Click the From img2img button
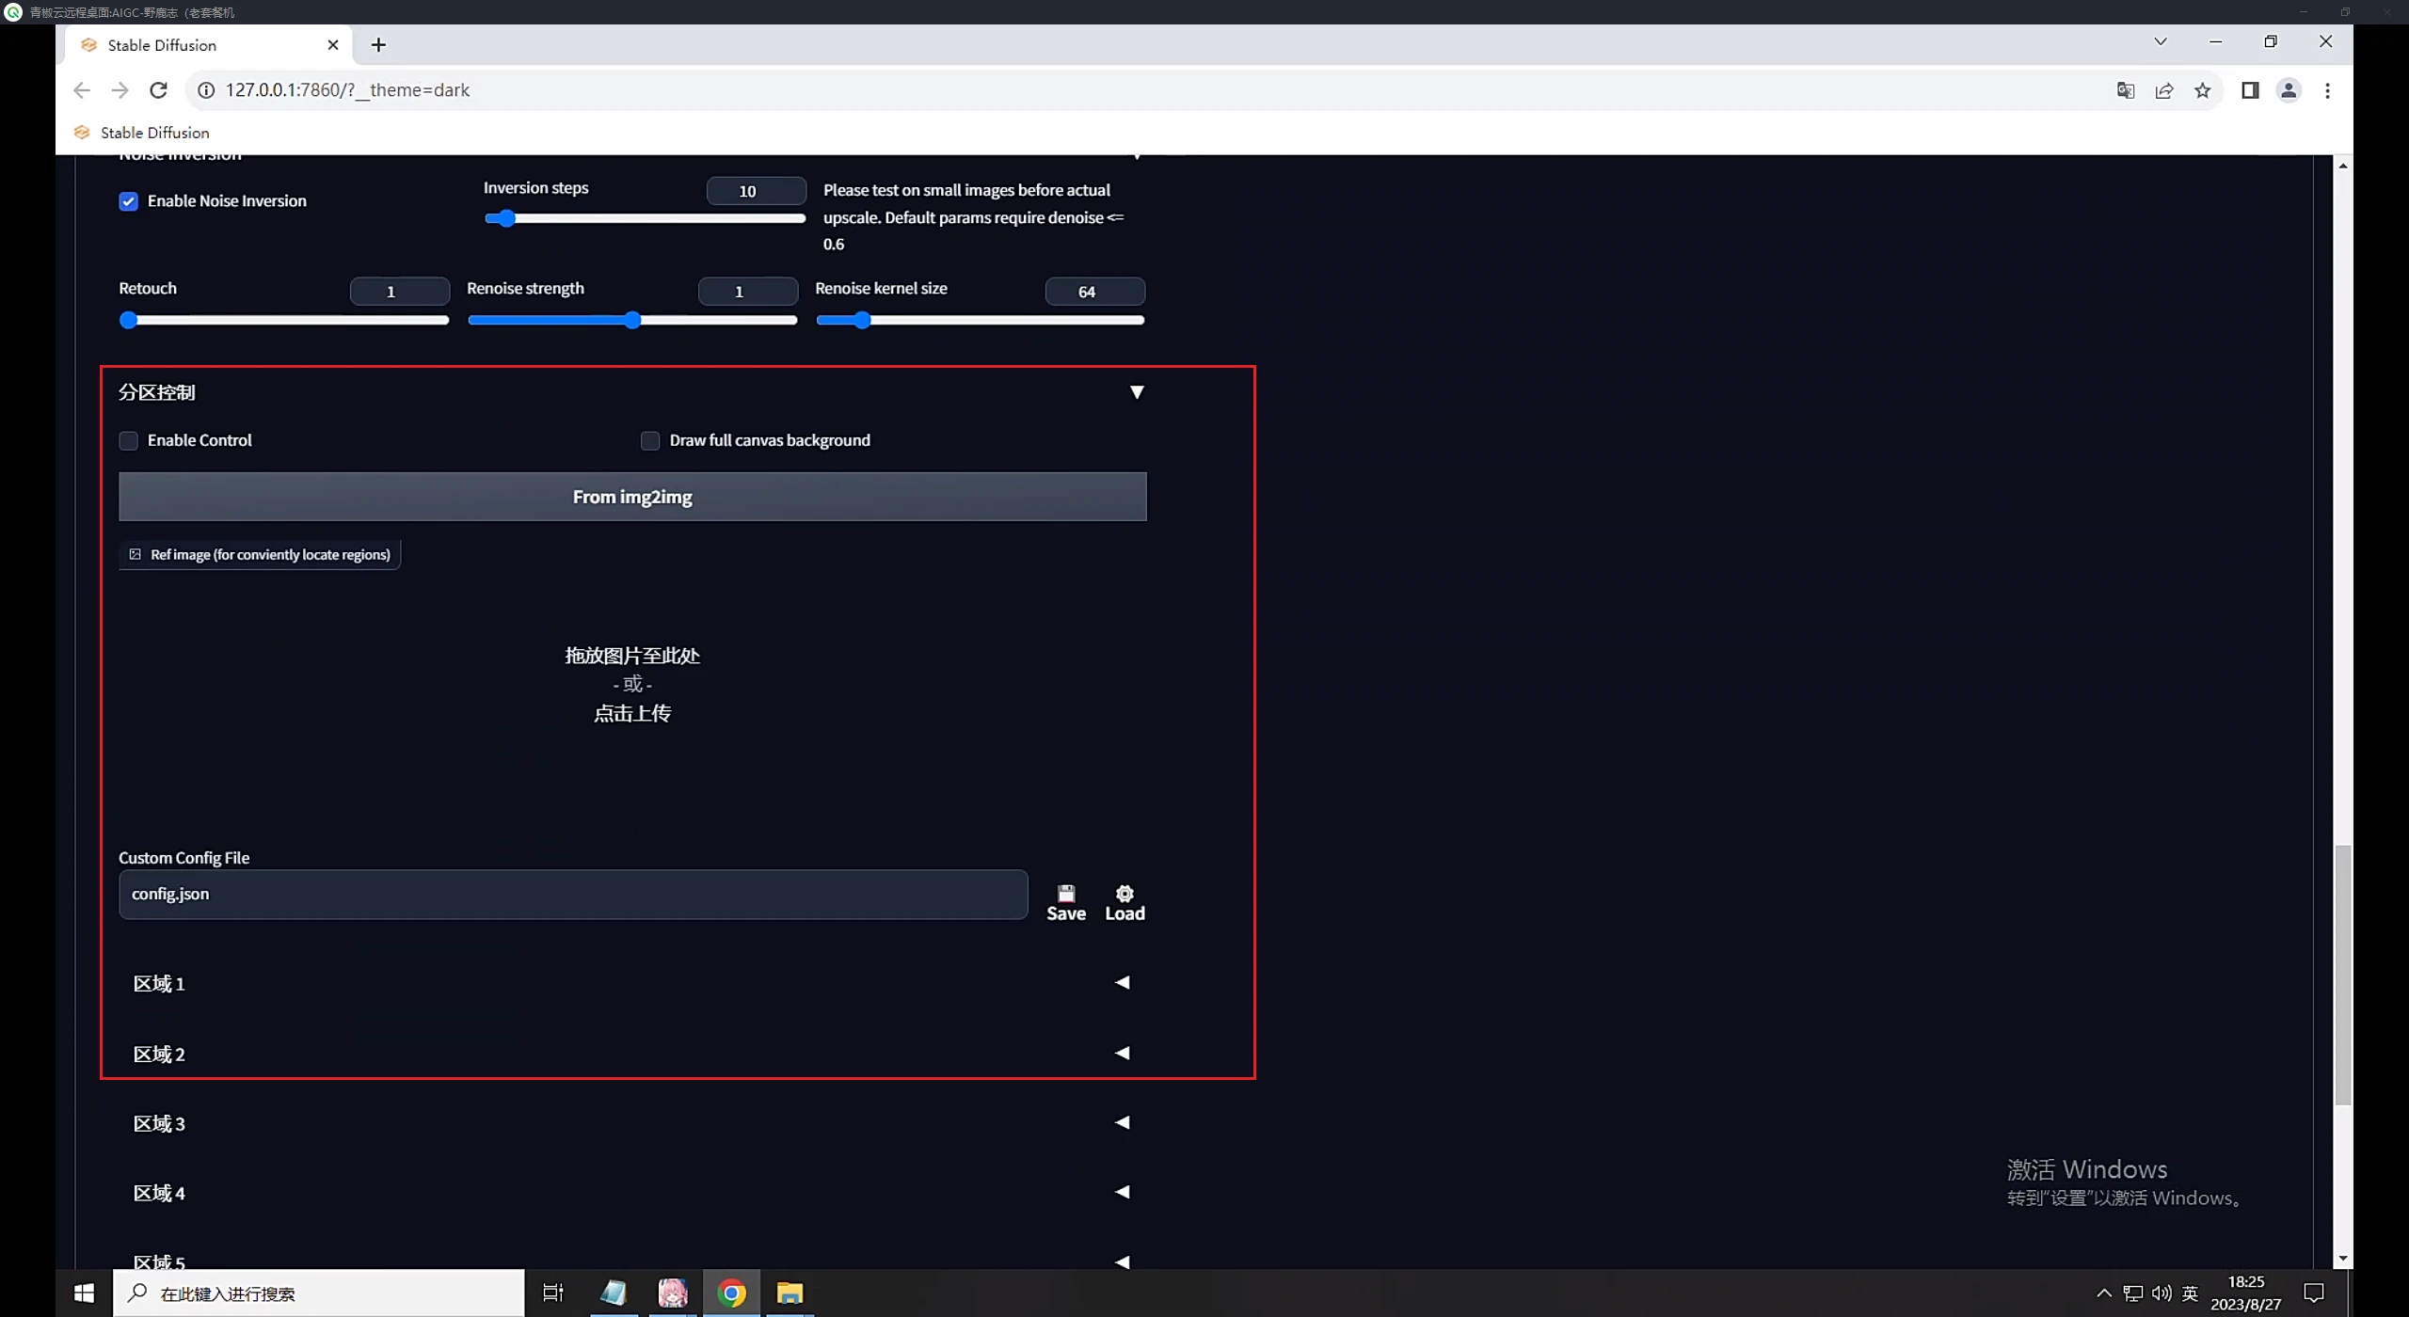 click(x=631, y=497)
